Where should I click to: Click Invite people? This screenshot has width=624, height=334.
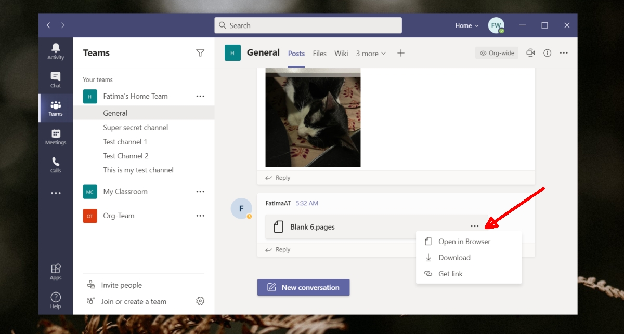114,285
